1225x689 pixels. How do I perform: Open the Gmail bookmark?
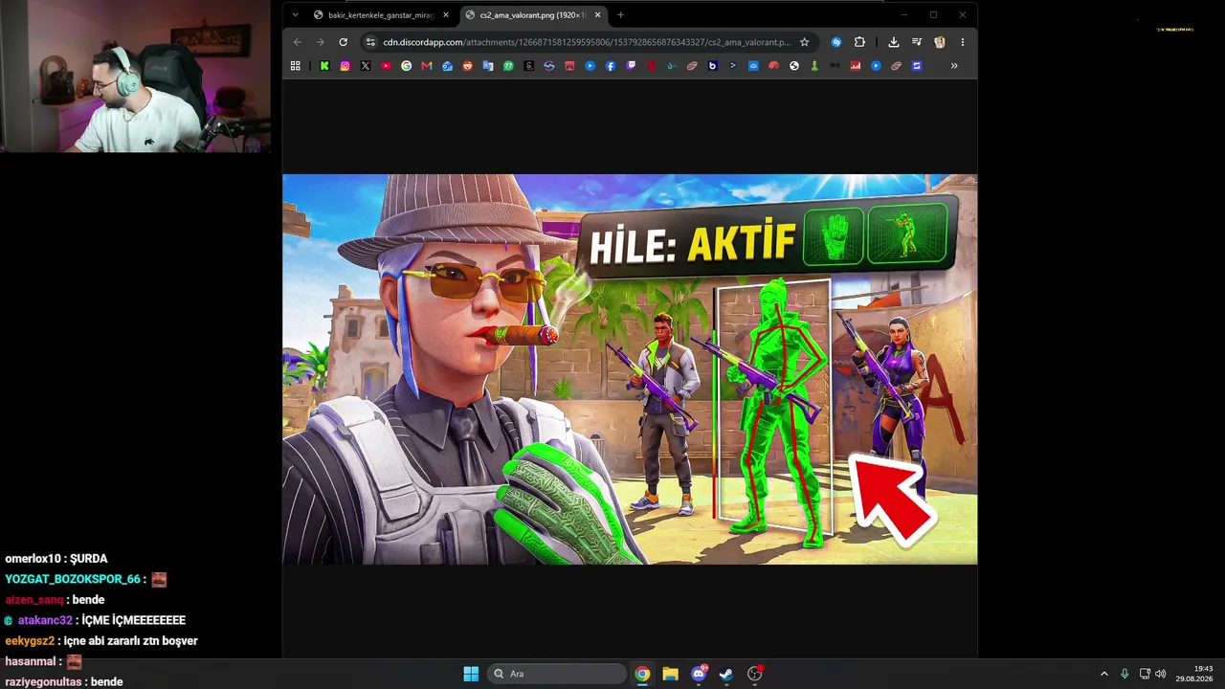tap(427, 66)
